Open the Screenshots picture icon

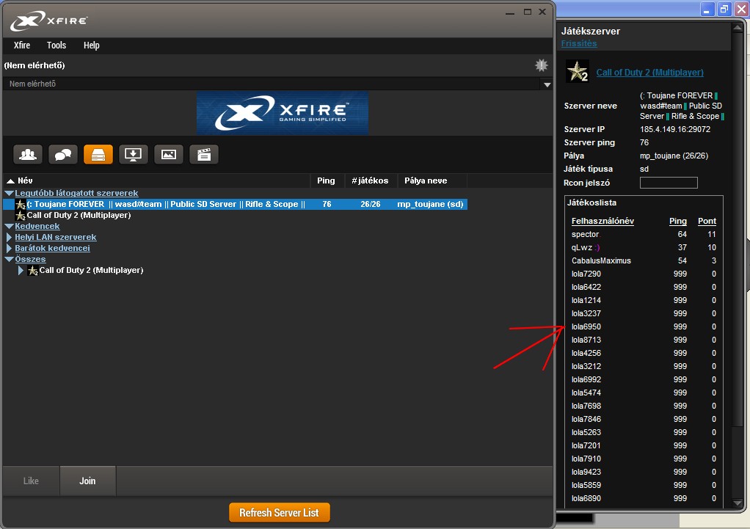click(x=168, y=155)
